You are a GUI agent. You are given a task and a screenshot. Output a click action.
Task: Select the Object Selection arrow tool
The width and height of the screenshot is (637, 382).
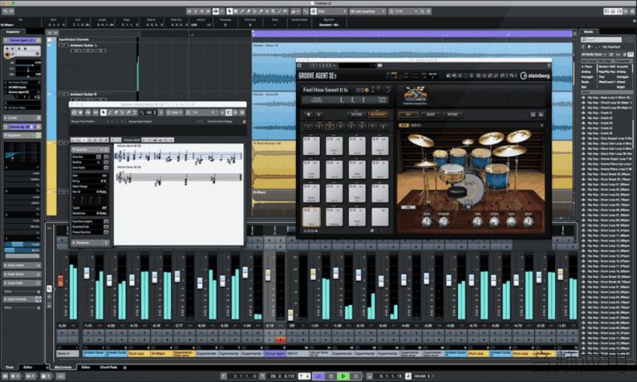[x=230, y=12]
